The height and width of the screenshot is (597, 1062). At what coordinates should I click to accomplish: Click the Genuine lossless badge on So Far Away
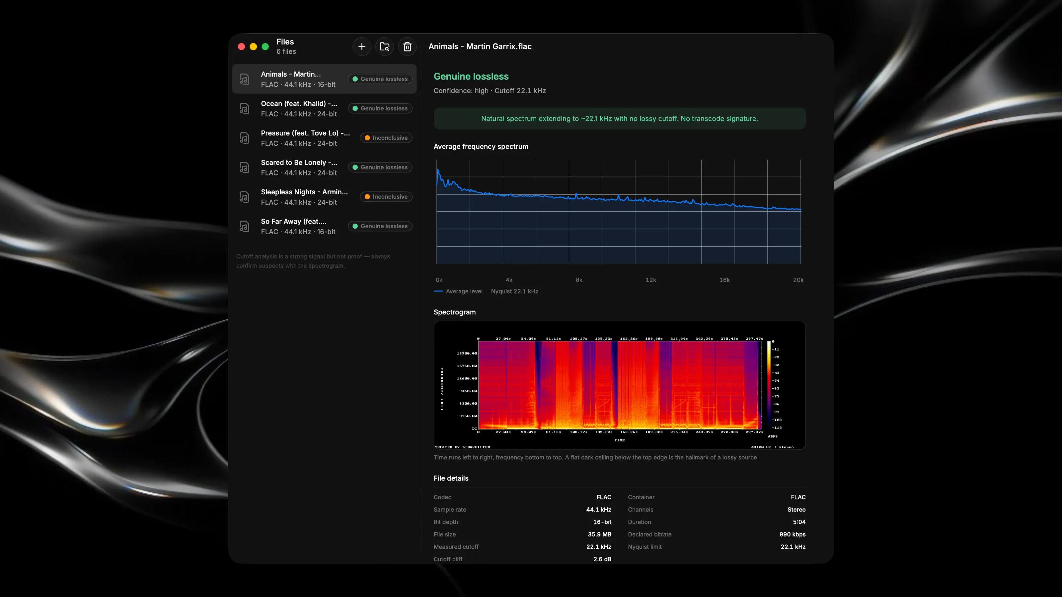380,226
